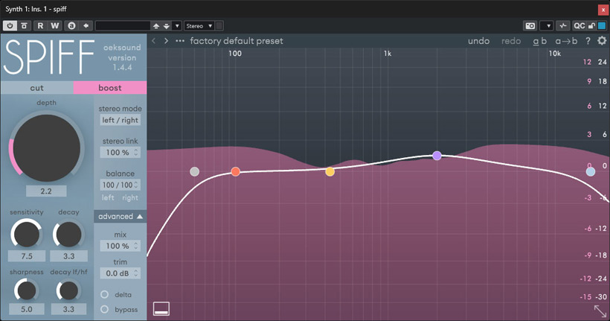Select next host preset down arrow
Viewport: 610px width, 321px height.
pyautogui.click(x=167, y=26)
